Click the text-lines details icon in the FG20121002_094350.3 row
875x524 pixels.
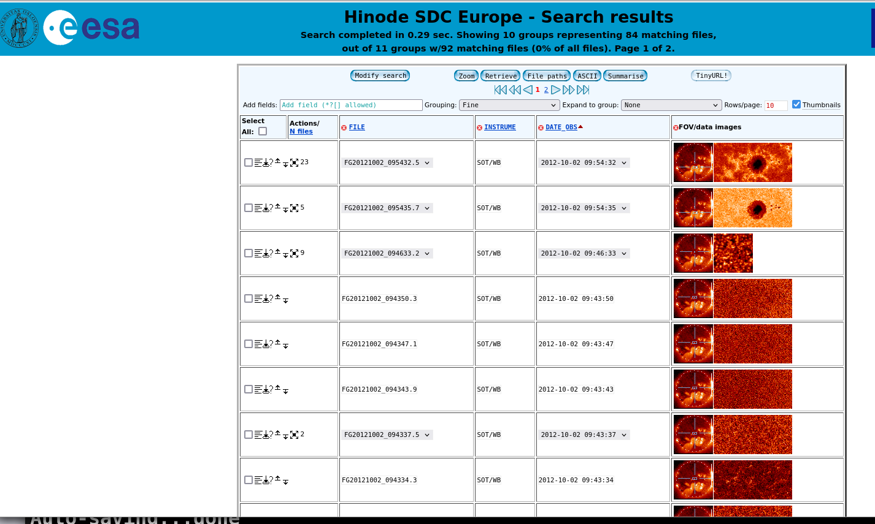pos(258,298)
